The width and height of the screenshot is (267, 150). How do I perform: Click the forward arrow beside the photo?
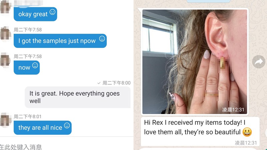(x=259, y=62)
